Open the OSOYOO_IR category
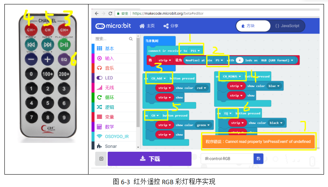328x187 pixels. click(114, 137)
